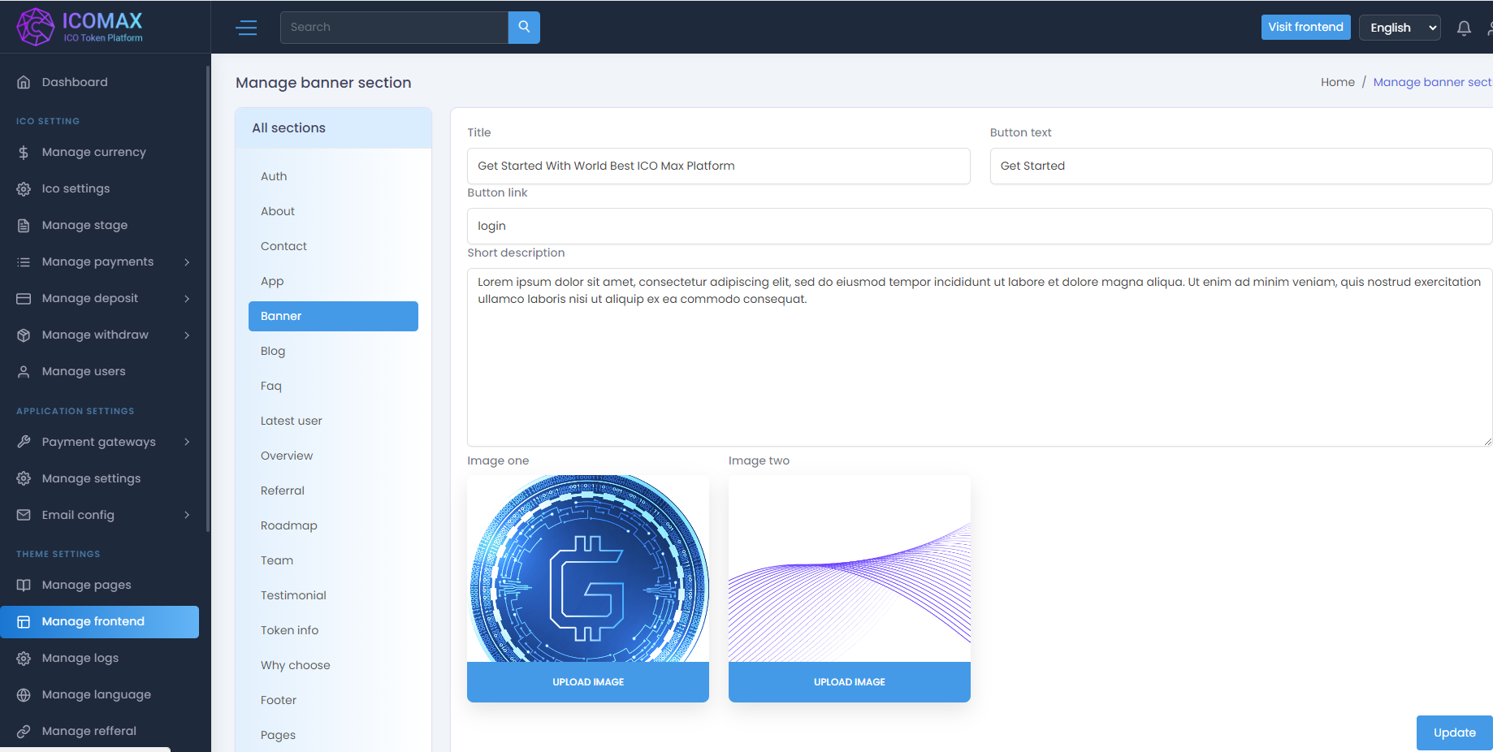The width and height of the screenshot is (1493, 752).
Task: Go to Home breadcrumb link
Action: pyautogui.click(x=1337, y=82)
